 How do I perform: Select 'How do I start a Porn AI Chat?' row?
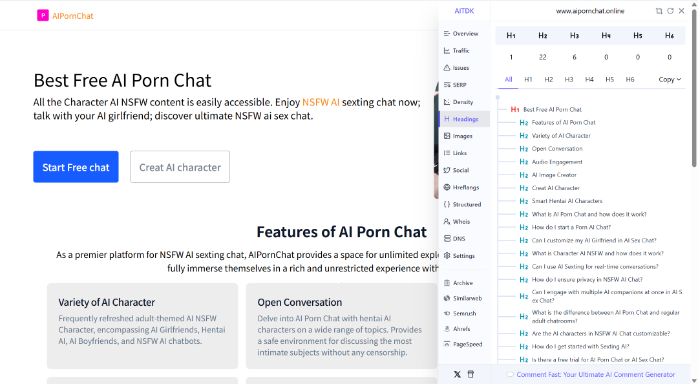[x=565, y=227]
